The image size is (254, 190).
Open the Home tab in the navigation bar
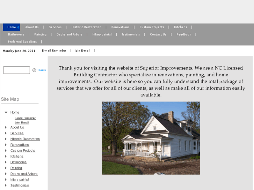coord(12,27)
